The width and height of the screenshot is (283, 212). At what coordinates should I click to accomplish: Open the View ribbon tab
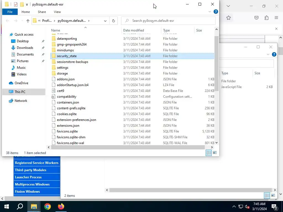click(x=57, y=12)
